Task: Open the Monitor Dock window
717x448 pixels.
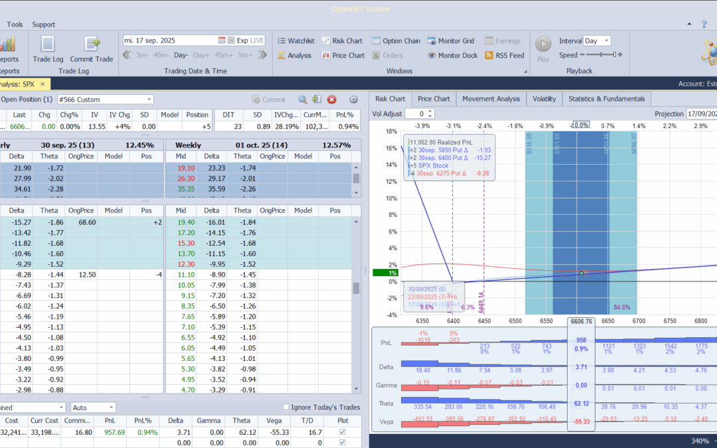Action: (x=452, y=56)
